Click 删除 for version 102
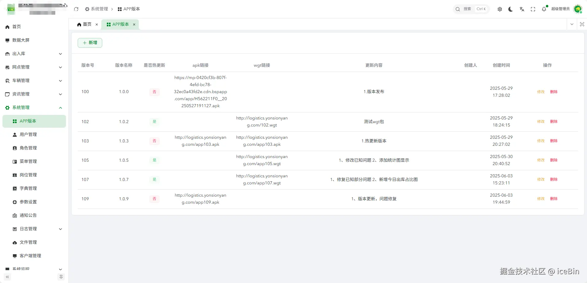 (554, 122)
